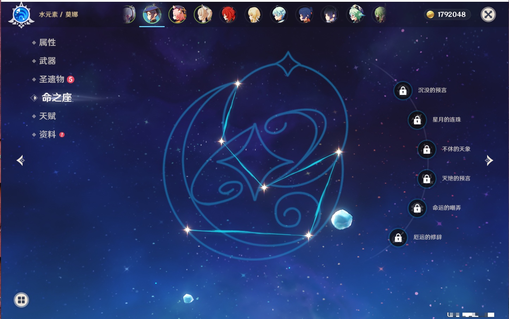Click lock icon for 命运的嘲弄
Screen dimensions: 509x319
pos(417,208)
